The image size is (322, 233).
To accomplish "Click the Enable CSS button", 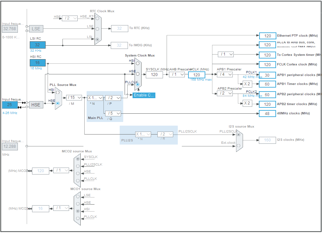I will tap(144, 95).
